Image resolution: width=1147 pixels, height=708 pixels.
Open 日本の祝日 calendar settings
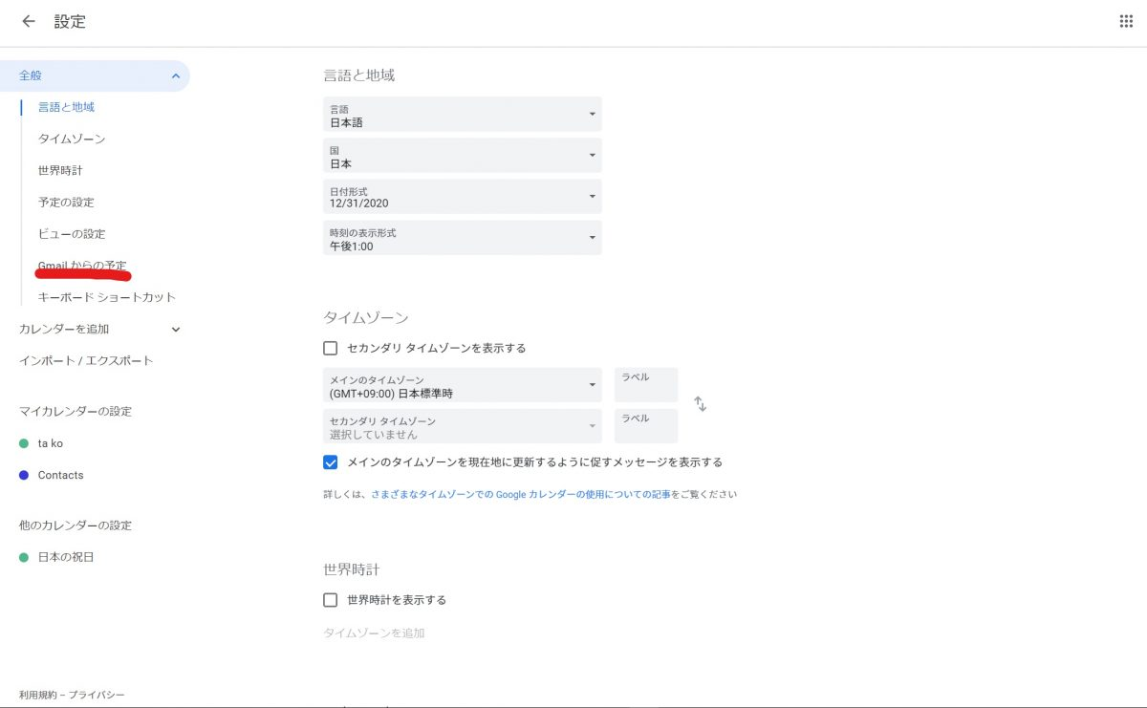66,557
